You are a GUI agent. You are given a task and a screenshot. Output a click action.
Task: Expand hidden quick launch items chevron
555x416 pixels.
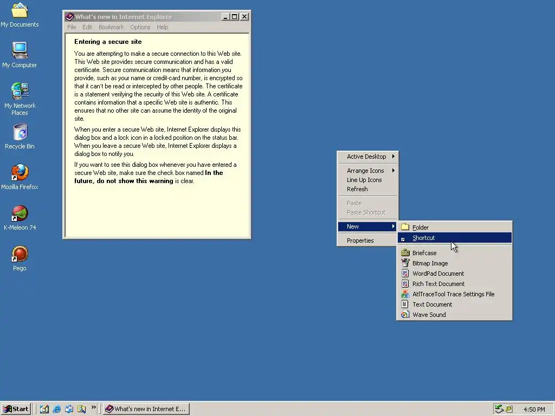(93, 407)
